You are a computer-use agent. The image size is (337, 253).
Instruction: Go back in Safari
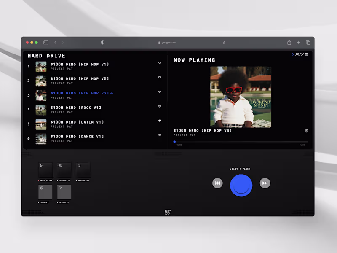[56, 43]
